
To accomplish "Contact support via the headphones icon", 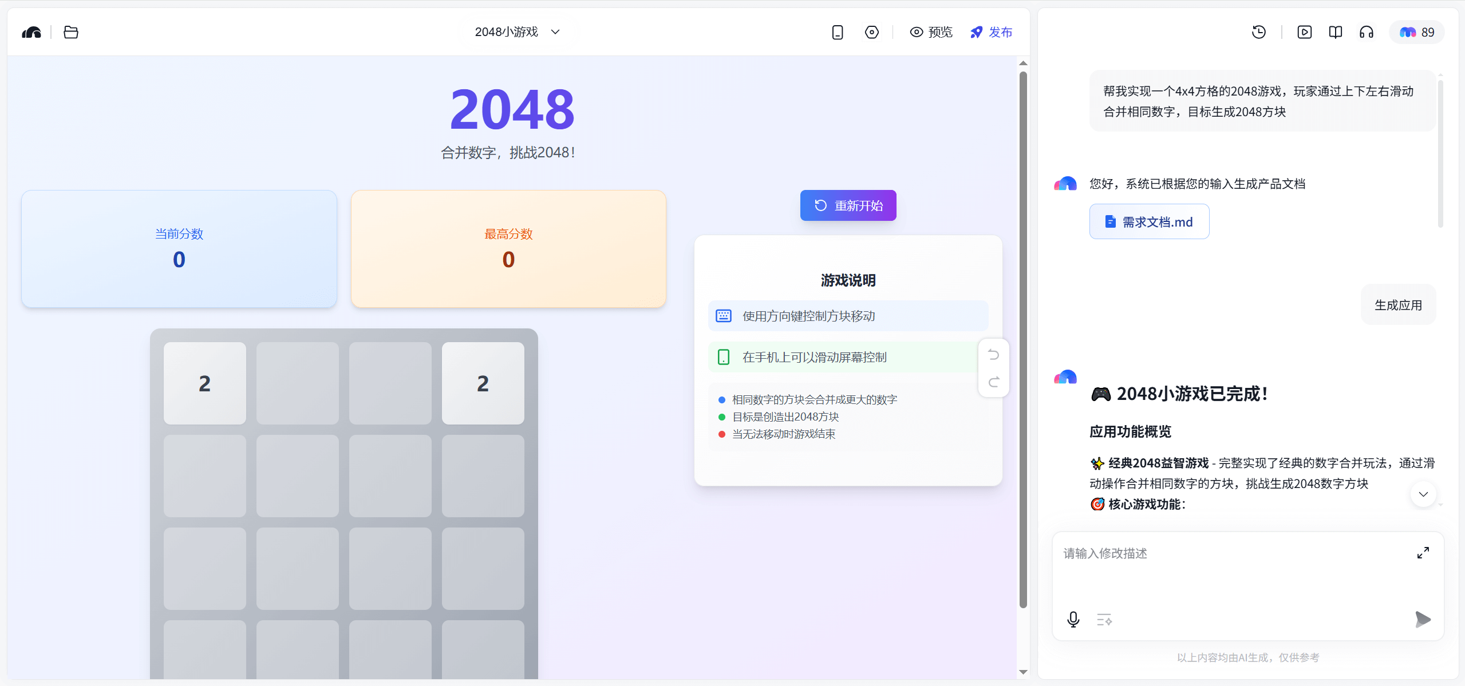I will point(1365,32).
